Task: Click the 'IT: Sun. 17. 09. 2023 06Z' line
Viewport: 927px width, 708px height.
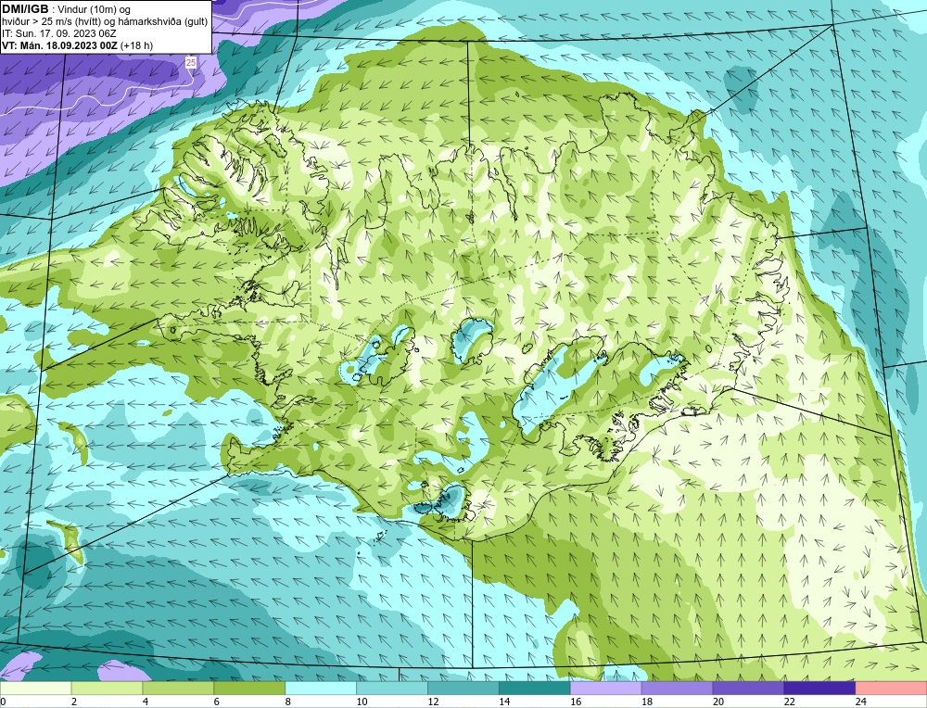Action: pyautogui.click(x=58, y=33)
